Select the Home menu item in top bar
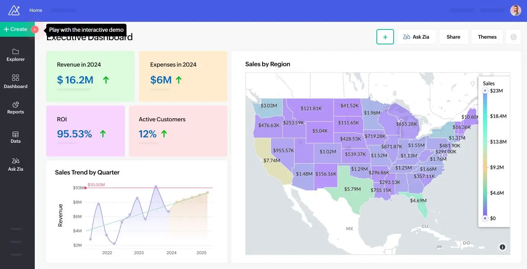 [36, 10]
